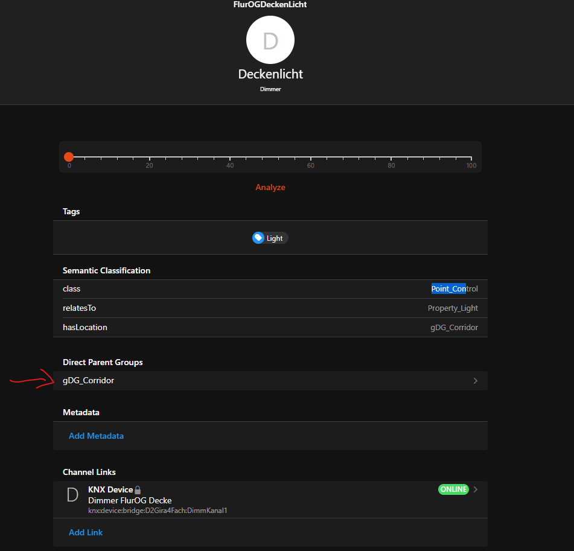
Task: Click the D icon of KNX Device link
Action: 72,495
